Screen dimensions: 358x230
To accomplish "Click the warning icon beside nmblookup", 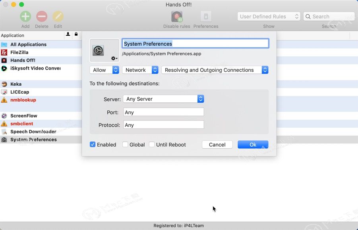I will pyautogui.click(x=4, y=100).
